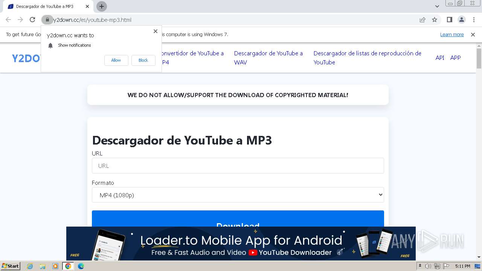Open the Loader.to Mobile App banner

pyautogui.click(x=241, y=244)
